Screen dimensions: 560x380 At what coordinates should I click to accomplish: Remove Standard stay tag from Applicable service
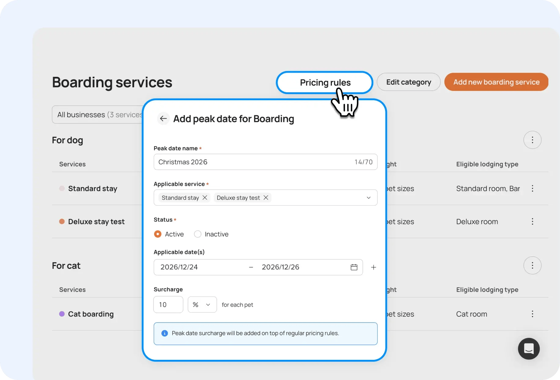coord(205,198)
